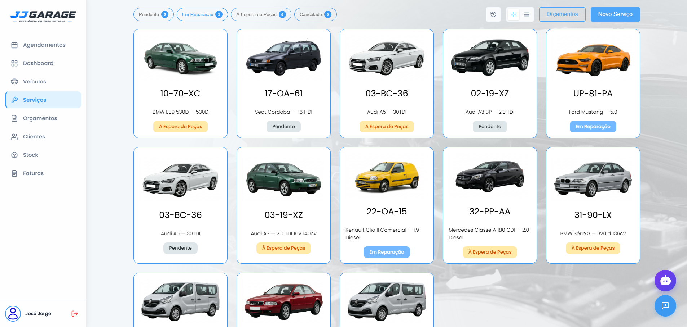Click the Orçamentos button at top
Screen dimensions: 687x327
(x=562, y=14)
